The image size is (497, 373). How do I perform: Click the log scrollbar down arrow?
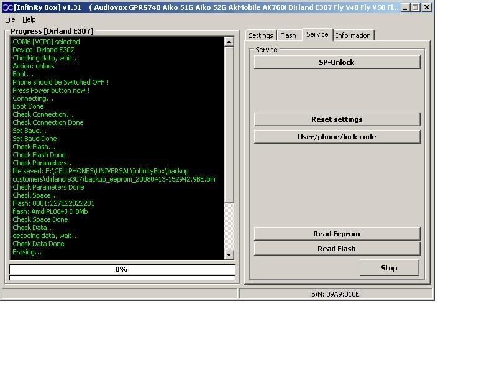229,254
